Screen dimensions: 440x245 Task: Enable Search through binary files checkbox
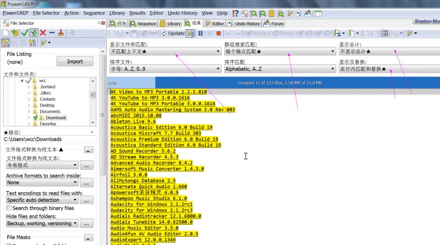9,208
